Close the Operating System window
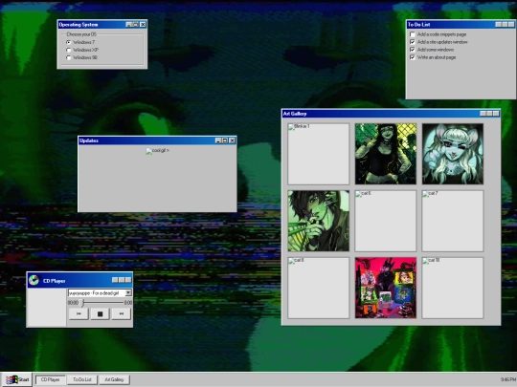Screen dimensions: 517x387 coord(143,24)
